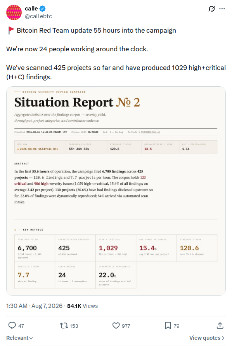Click the 120.6 findings/hour key metric card

tap(197, 248)
